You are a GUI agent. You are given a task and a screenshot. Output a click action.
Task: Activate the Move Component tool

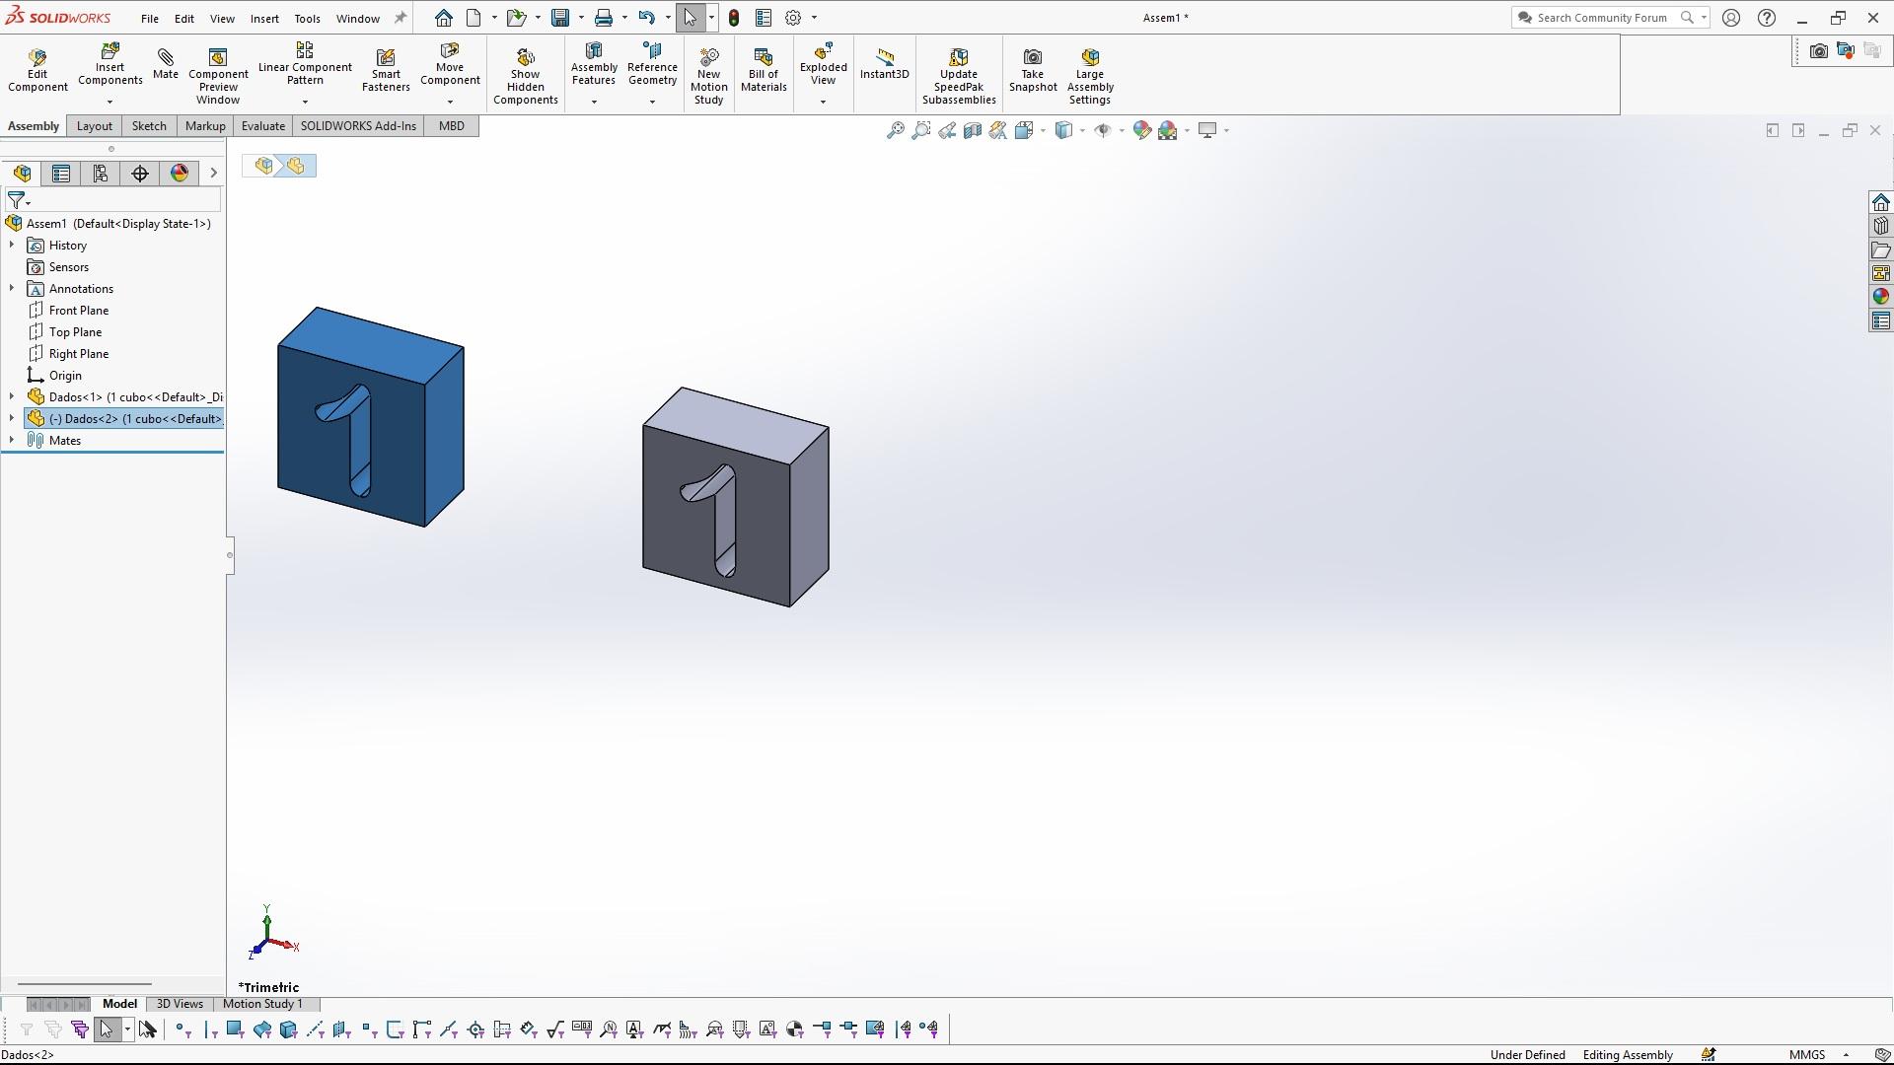coord(450,65)
